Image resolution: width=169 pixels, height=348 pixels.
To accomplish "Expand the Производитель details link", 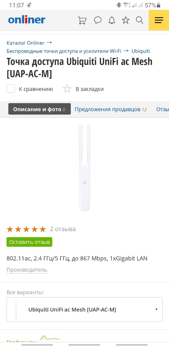I will 27,270.
